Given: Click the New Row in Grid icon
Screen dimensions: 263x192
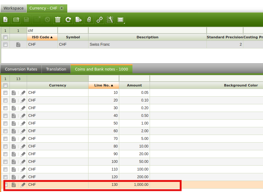Looking at the screenshot, I should click(16, 20).
